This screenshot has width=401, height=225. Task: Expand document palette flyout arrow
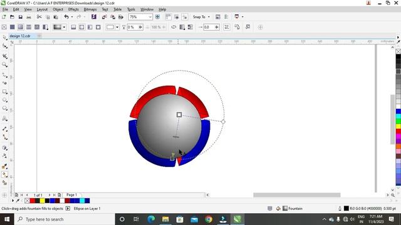pyautogui.click(x=13, y=201)
